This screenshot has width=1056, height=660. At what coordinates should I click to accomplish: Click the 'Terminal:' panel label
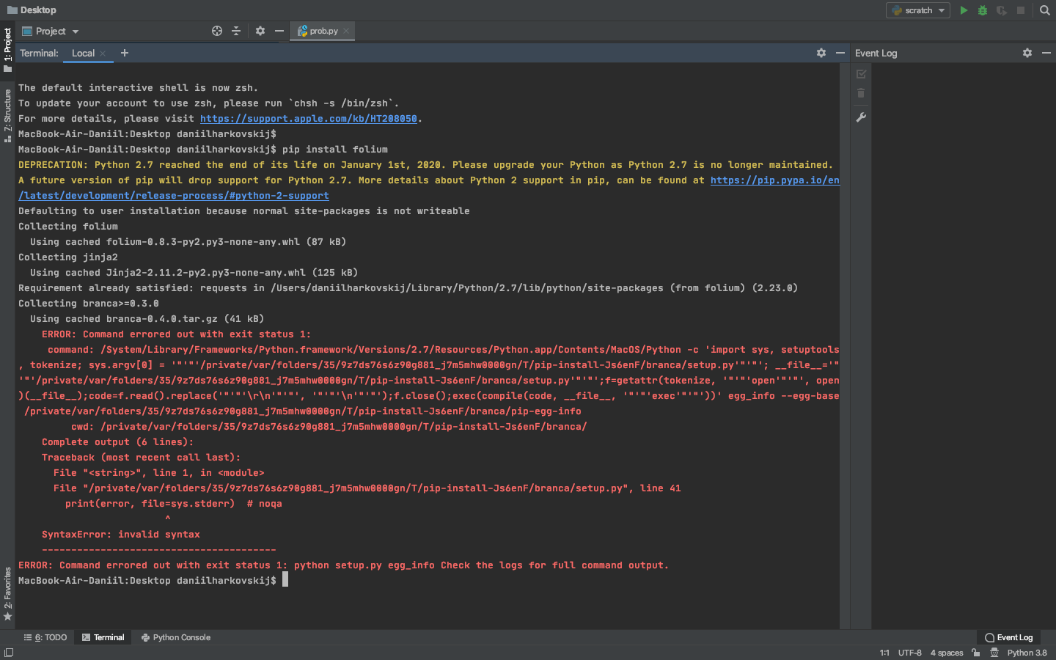pos(39,53)
